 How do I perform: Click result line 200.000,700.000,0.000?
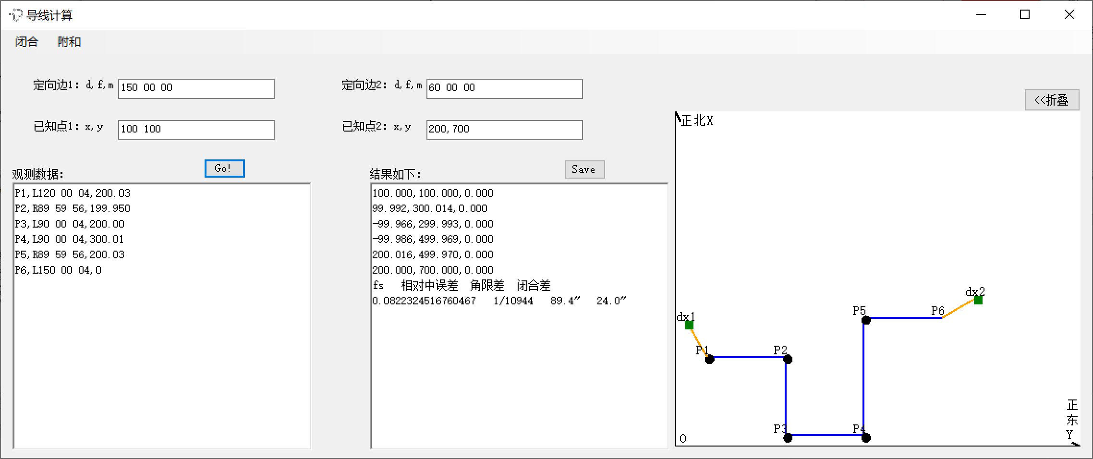pyautogui.click(x=433, y=270)
